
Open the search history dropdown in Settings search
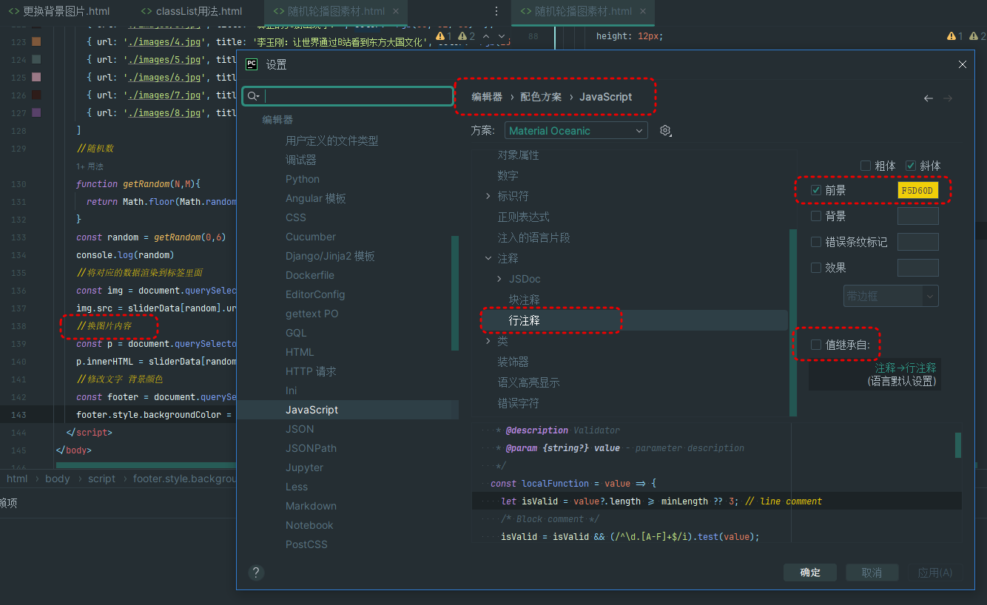pyautogui.click(x=253, y=96)
